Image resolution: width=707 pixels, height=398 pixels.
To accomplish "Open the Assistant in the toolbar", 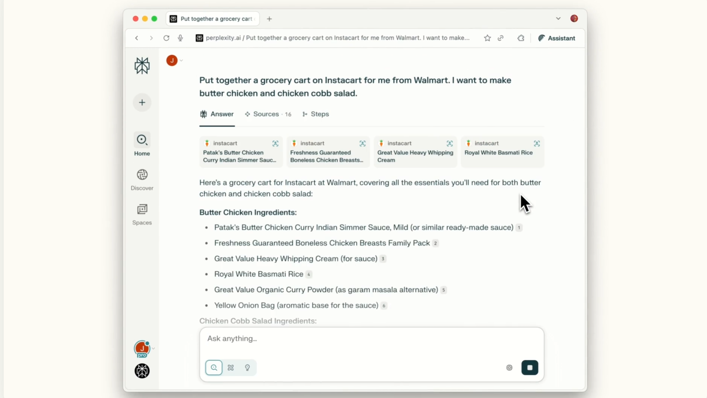I will click(x=556, y=38).
